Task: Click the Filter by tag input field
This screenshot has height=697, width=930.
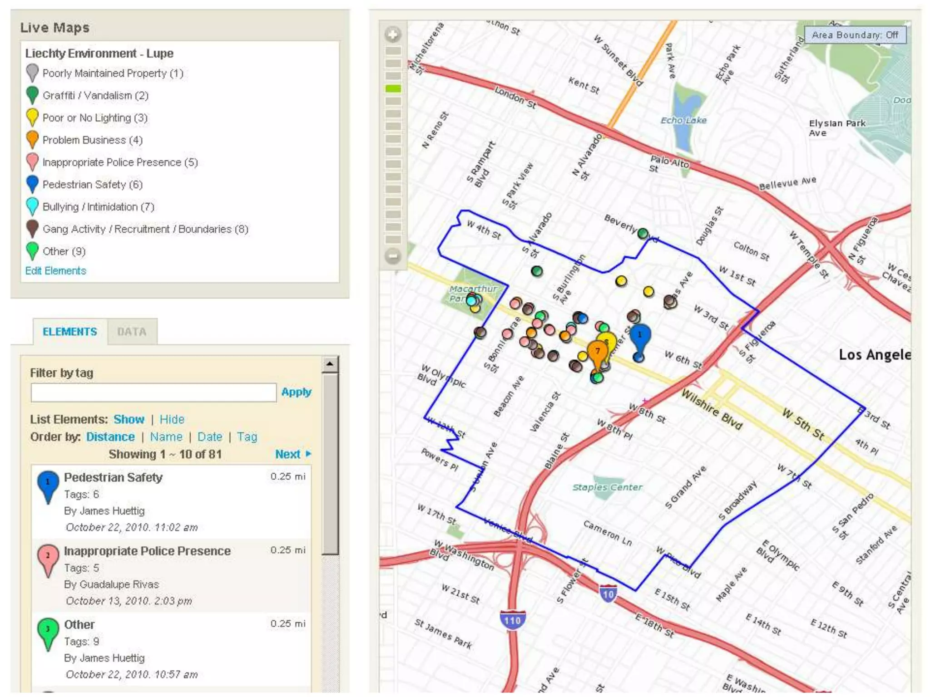Action: (x=153, y=393)
